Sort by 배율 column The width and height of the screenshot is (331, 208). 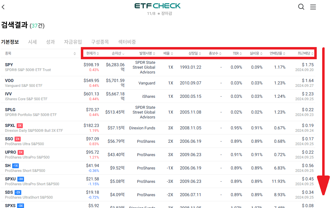coord(168,53)
